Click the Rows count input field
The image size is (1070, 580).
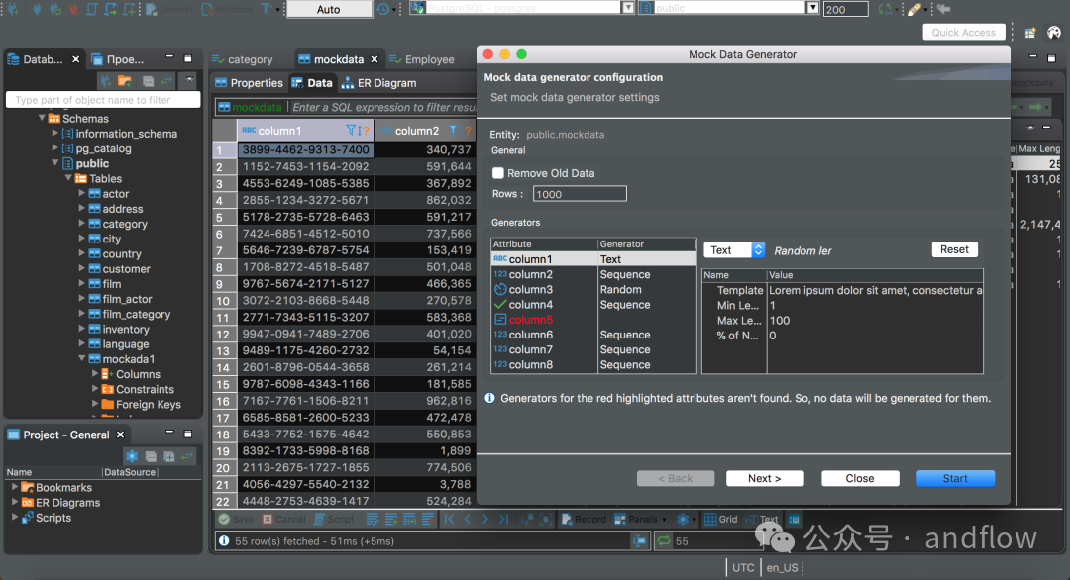tap(579, 194)
